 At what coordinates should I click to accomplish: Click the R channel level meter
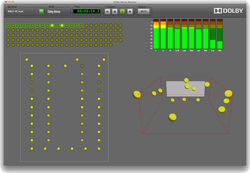click(170, 34)
